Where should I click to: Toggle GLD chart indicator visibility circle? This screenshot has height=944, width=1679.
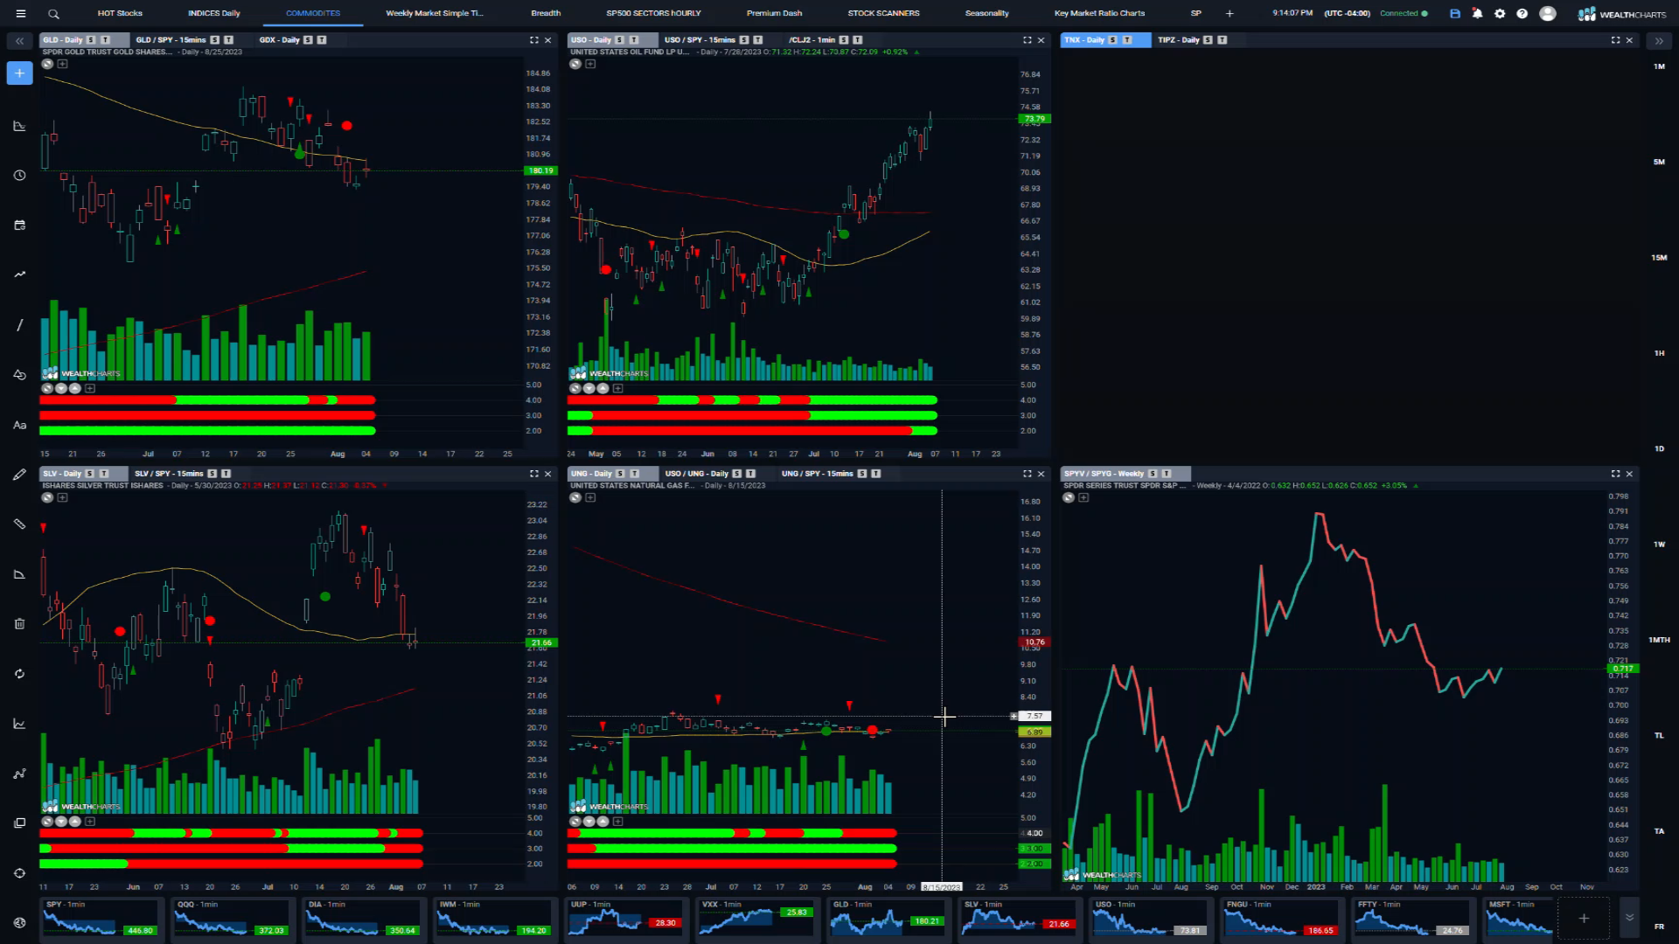click(47, 64)
